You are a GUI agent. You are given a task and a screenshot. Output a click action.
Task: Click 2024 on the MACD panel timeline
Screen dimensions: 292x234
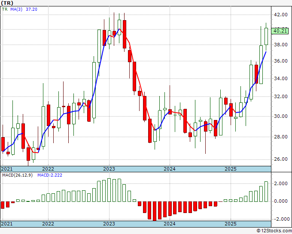pyautogui.click(x=170, y=223)
